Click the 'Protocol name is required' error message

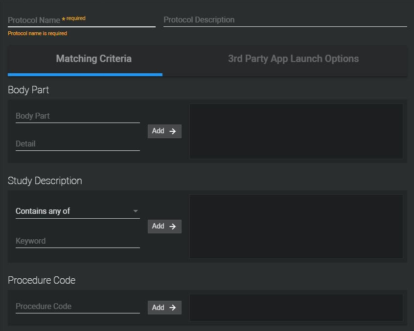[38, 34]
